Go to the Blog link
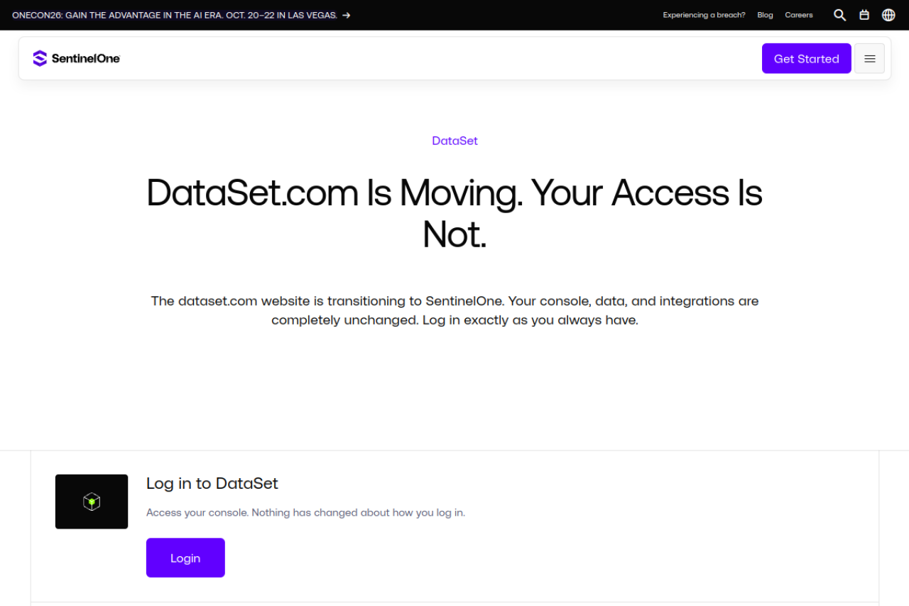 tap(765, 15)
